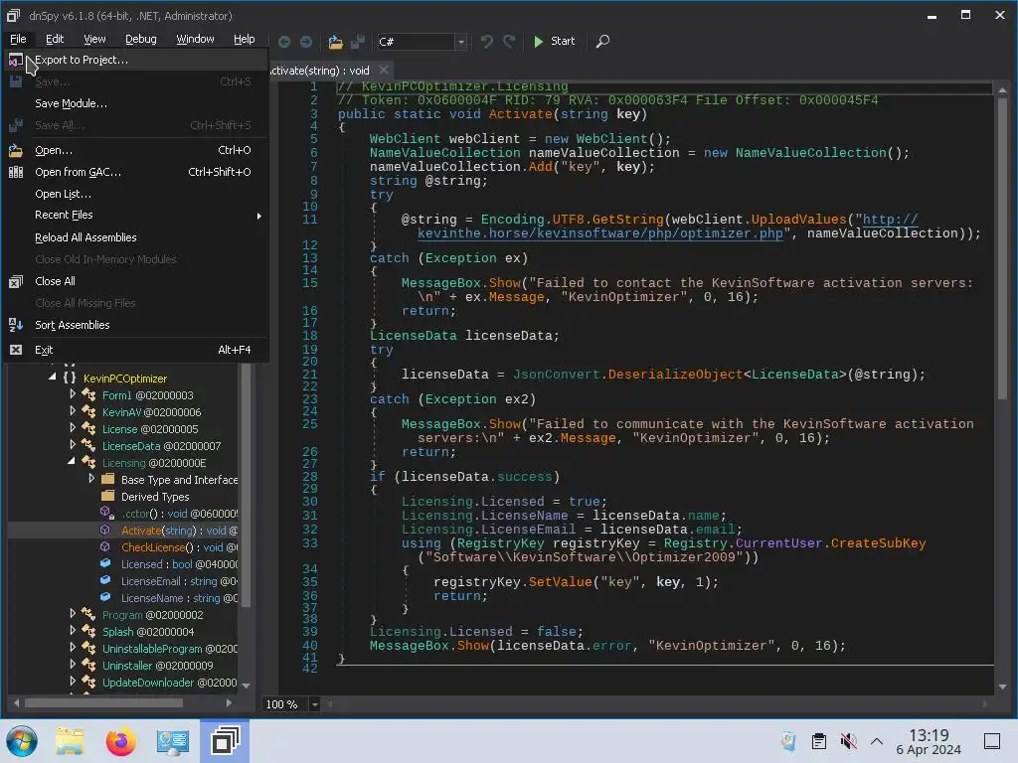Collapse the KevinPCOptimizer namespace node
The height and width of the screenshot is (763, 1018).
point(53,377)
